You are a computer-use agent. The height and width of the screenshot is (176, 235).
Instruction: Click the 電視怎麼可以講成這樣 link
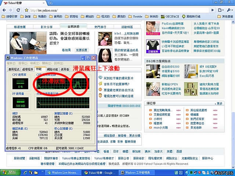[x=118, y=96]
